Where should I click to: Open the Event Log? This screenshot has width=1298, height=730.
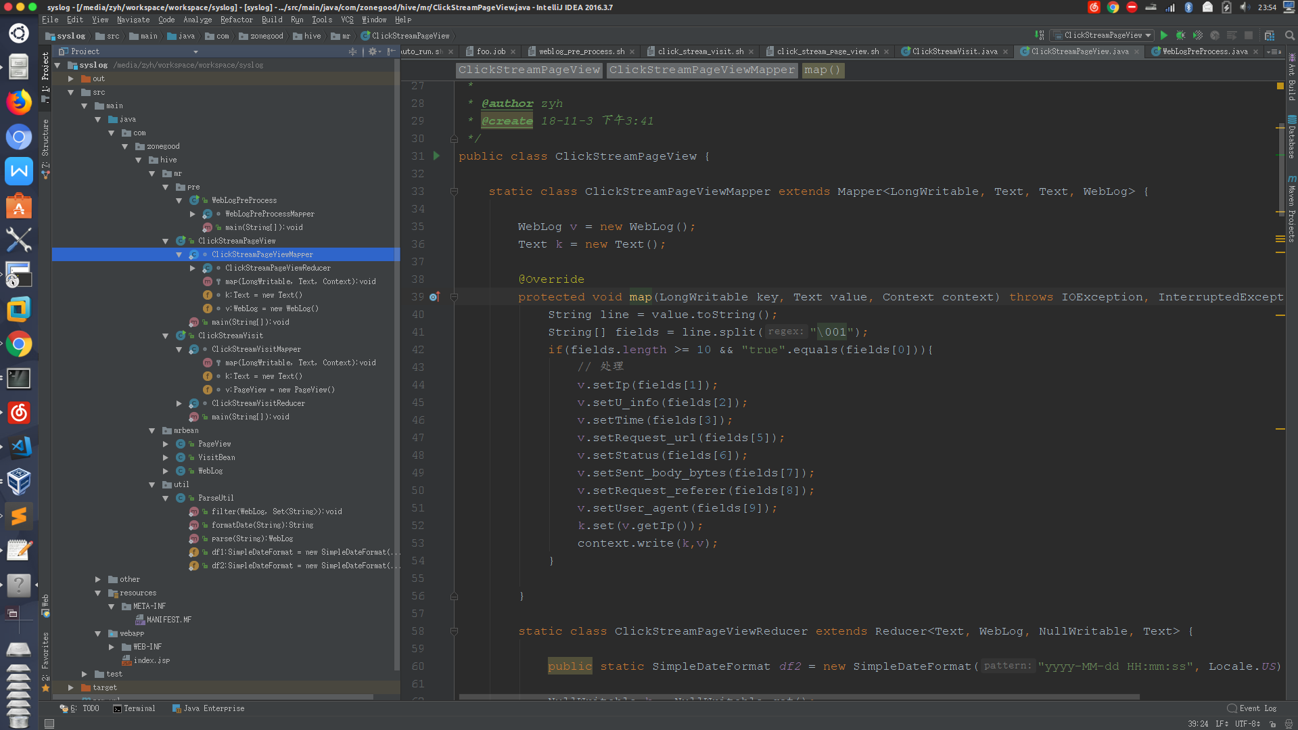[x=1252, y=708]
